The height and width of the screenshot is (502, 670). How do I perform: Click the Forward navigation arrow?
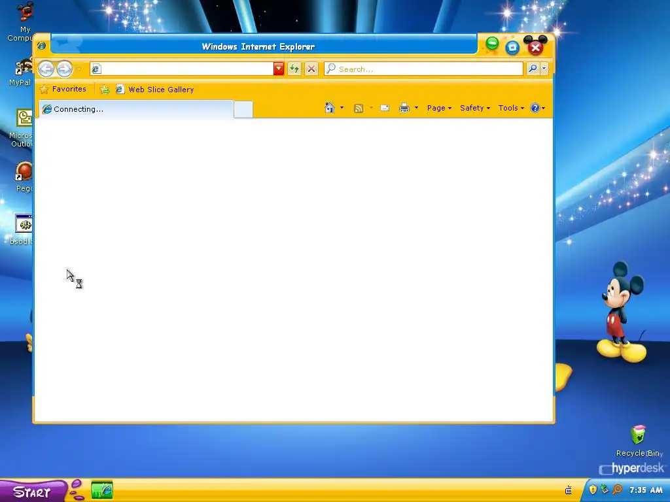65,69
